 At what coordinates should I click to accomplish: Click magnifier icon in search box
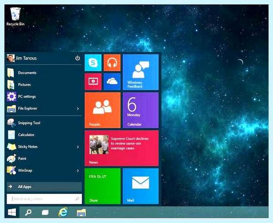(77, 198)
